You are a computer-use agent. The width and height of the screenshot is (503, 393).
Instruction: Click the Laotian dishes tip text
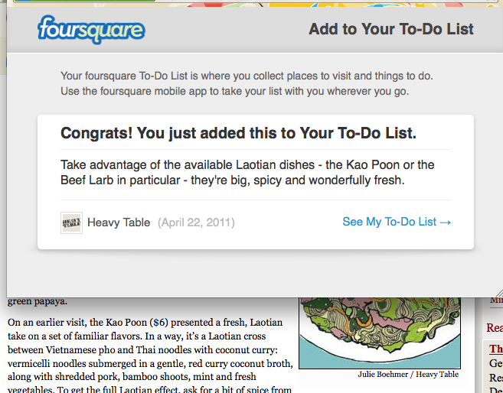point(247,173)
